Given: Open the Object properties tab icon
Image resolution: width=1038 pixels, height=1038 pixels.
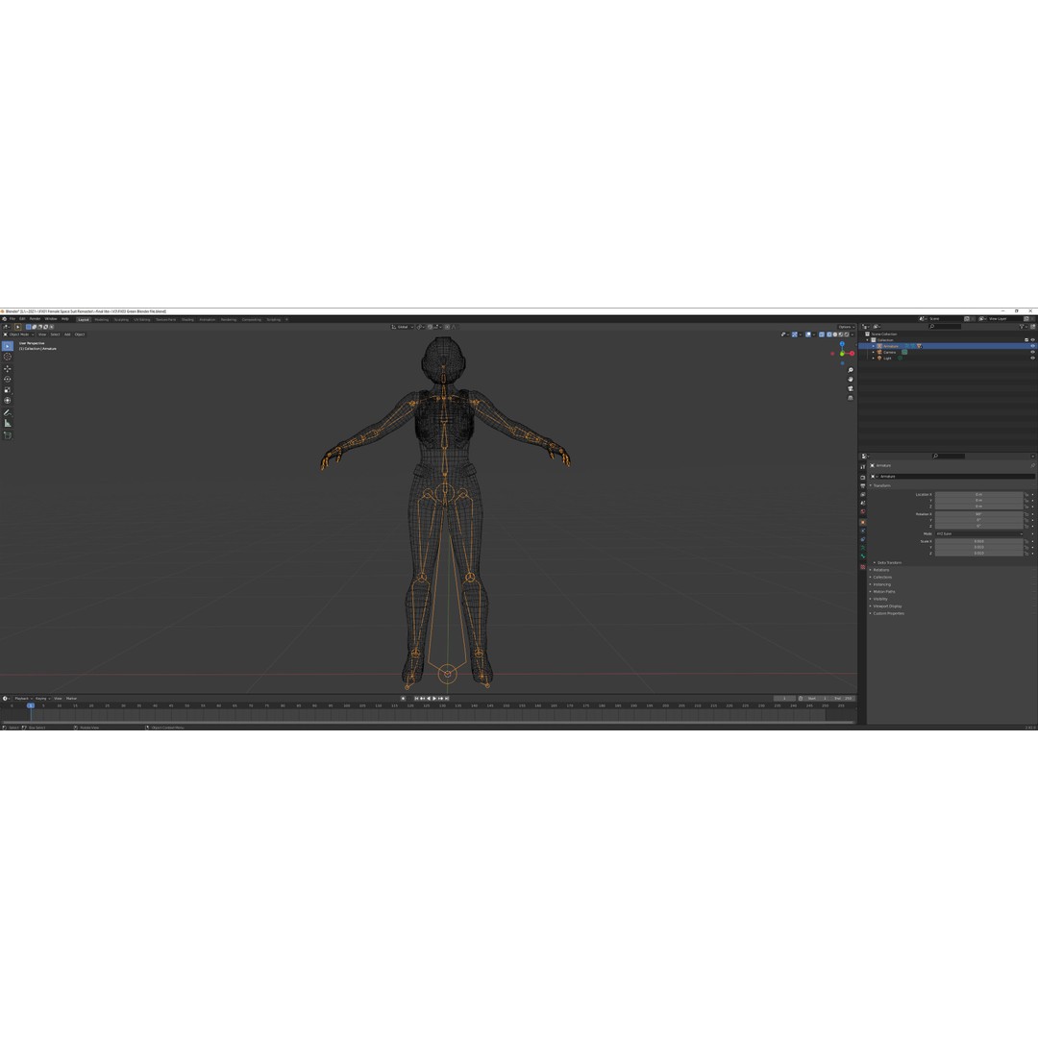Looking at the screenshot, I should point(862,522).
